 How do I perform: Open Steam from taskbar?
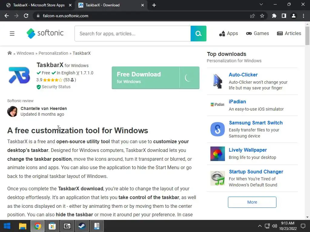(x=82, y=226)
